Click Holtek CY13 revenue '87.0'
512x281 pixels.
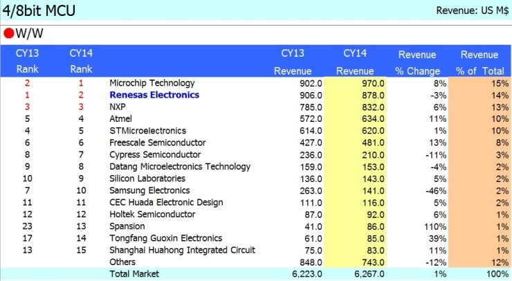pos(313,215)
